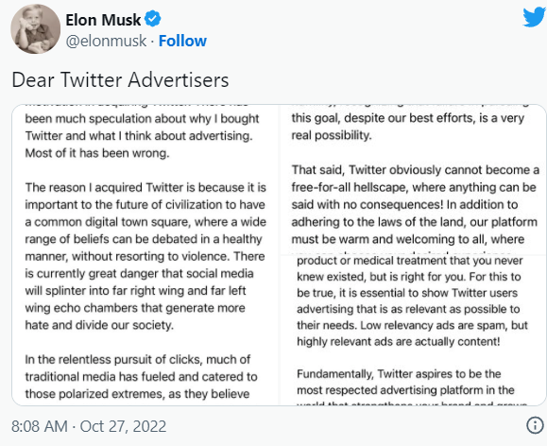
Task: Click the blue verified badge
Action: pyautogui.click(x=153, y=19)
